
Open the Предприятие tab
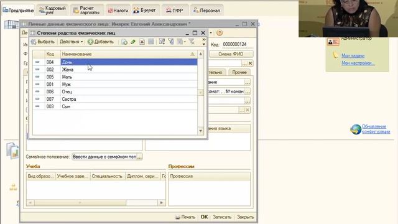(x=18, y=11)
